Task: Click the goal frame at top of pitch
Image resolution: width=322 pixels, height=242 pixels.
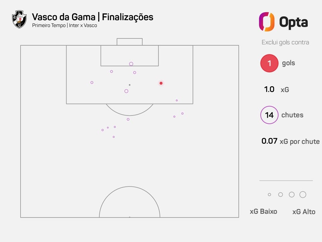Action: [x=129, y=42]
